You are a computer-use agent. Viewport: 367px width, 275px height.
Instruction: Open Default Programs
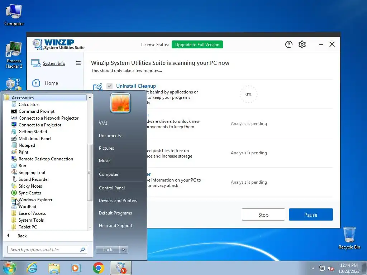115,213
